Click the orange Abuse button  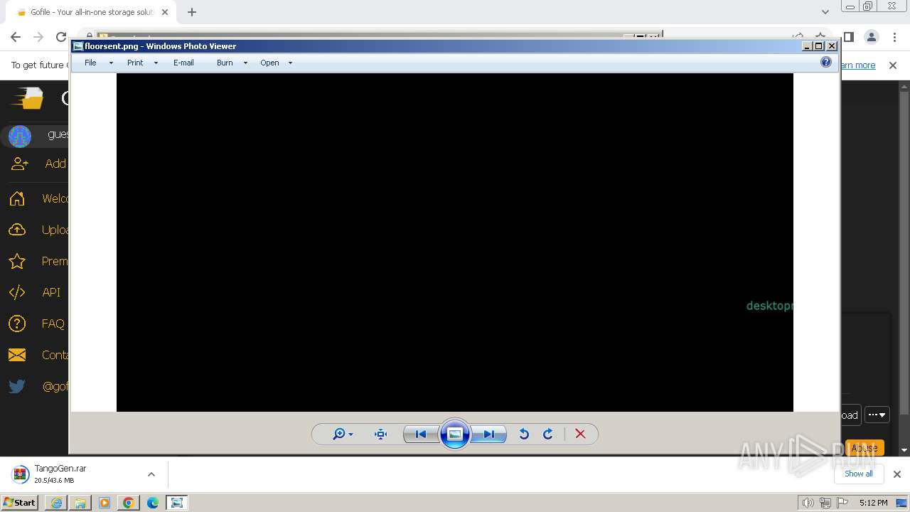click(864, 447)
